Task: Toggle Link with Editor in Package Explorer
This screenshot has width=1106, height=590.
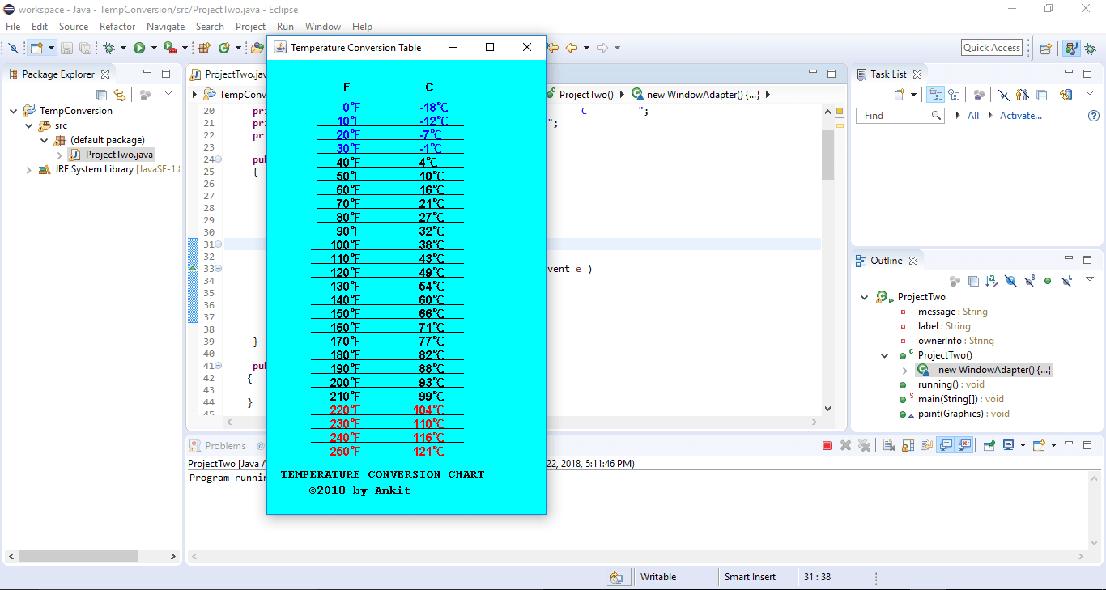Action: pyautogui.click(x=120, y=95)
